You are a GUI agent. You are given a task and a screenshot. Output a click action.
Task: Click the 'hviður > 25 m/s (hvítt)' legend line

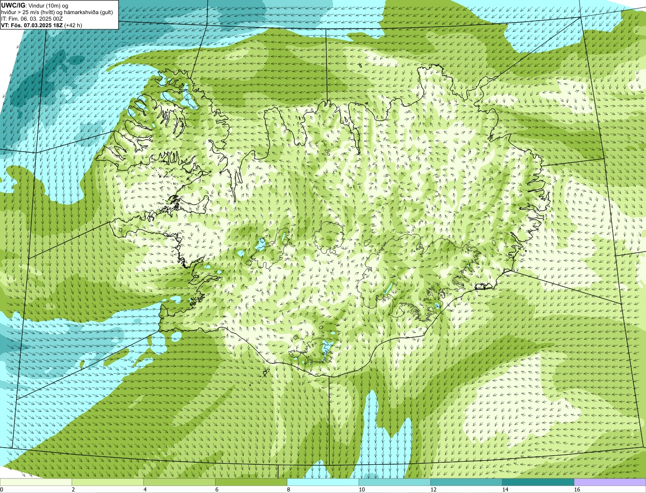tap(57, 12)
